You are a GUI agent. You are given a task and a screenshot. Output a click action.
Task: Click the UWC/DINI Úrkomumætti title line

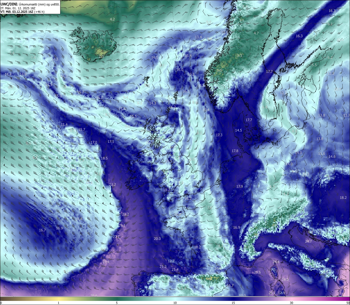click(30, 4)
